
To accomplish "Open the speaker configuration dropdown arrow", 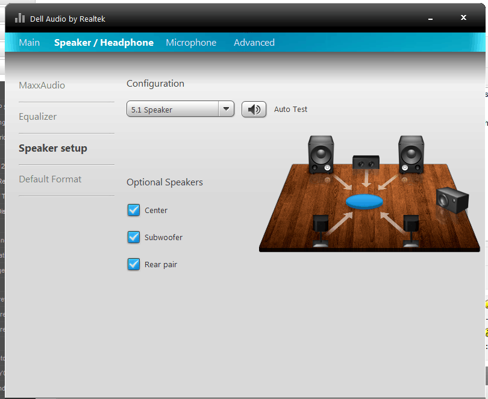I will [227, 109].
